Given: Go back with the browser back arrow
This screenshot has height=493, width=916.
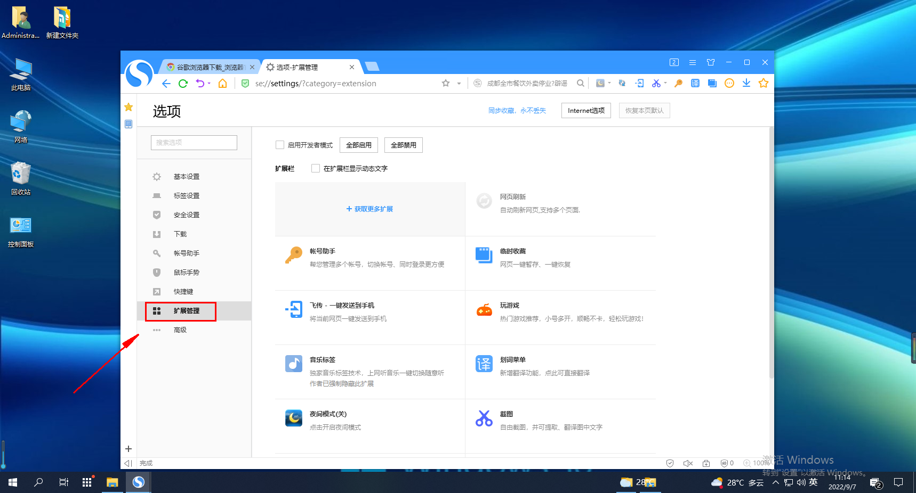Looking at the screenshot, I should tap(166, 84).
